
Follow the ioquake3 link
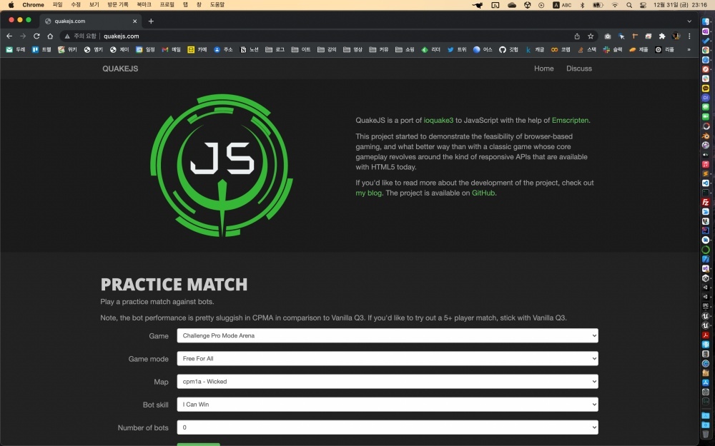click(x=439, y=120)
